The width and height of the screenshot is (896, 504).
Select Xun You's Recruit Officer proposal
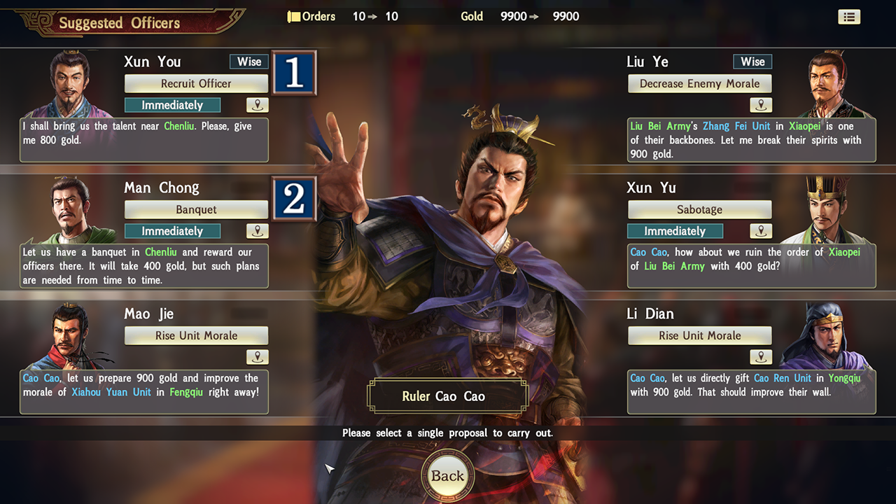(196, 83)
